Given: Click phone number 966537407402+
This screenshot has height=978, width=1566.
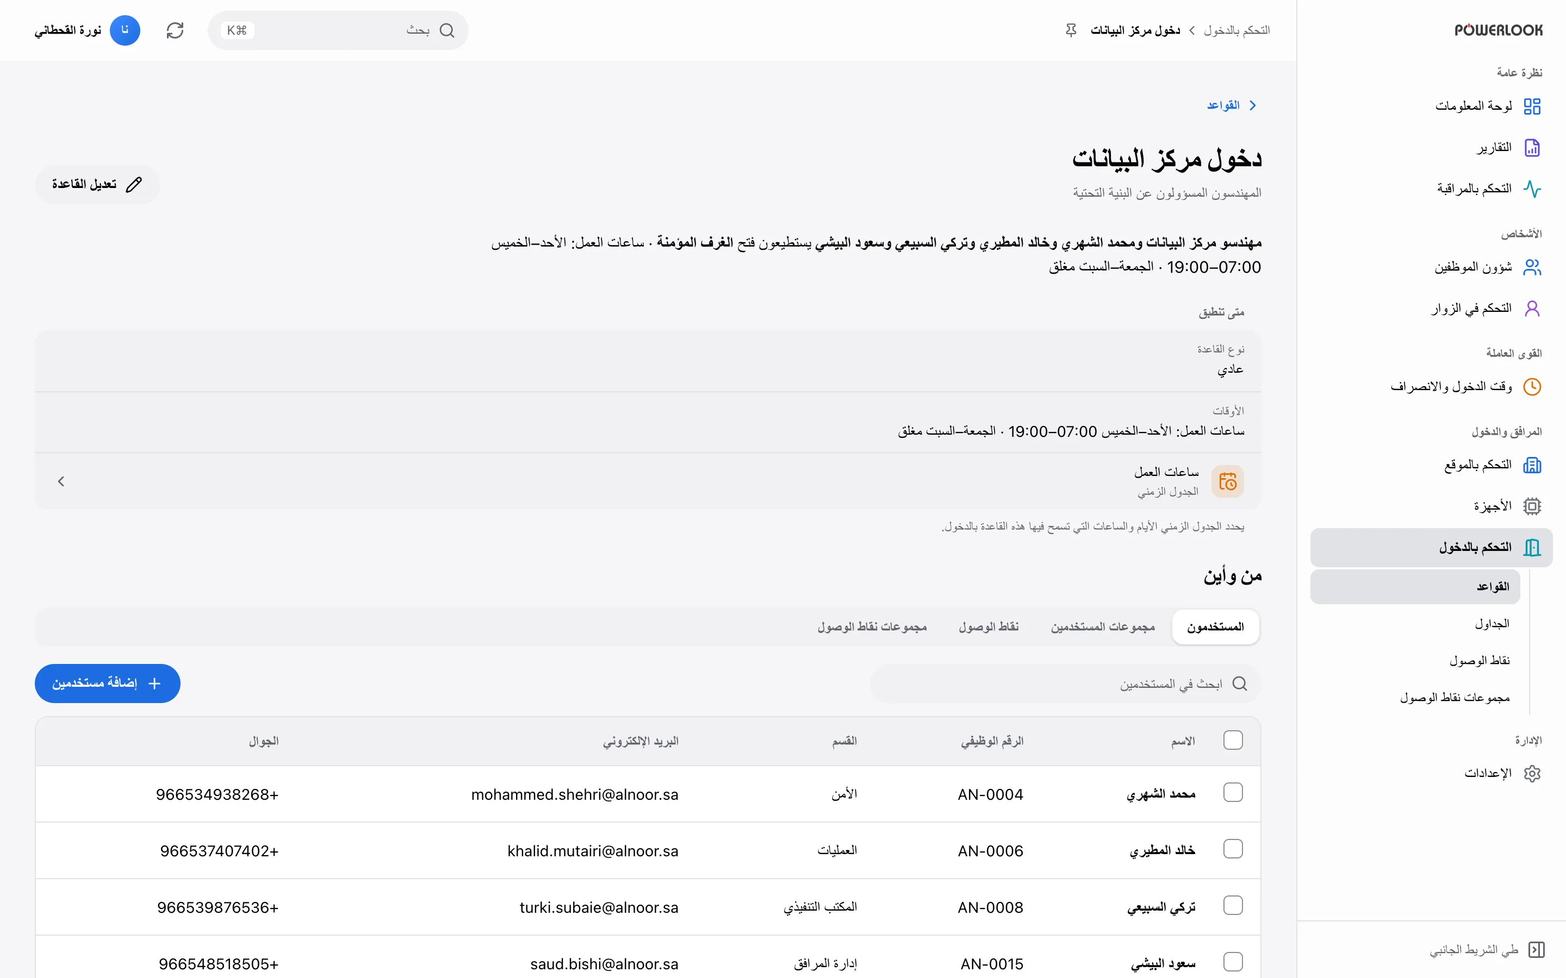Looking at the screenshot, I should coord(219,850).
